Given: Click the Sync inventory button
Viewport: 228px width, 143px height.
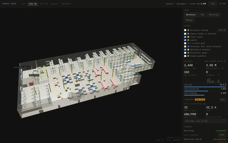Looking at the screenshot, I should (223, 99).
